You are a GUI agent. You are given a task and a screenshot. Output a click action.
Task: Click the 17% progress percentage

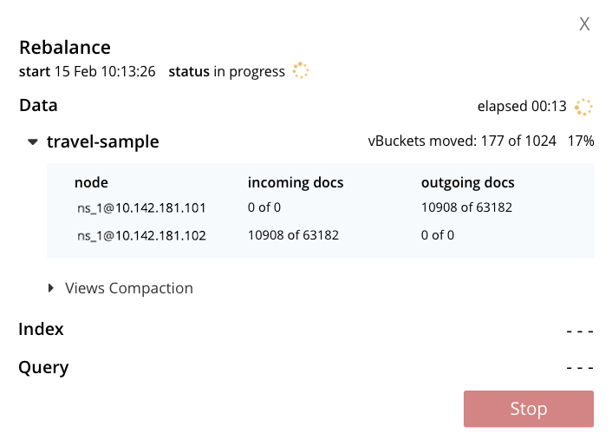tap(581, 141)
